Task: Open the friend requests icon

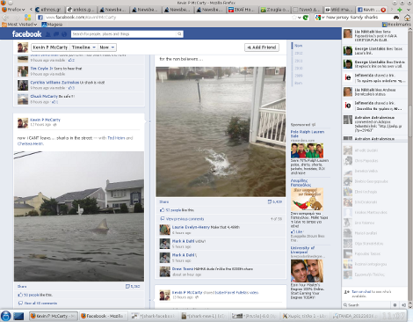Action: pyautogui.click(x=48, y=34)
